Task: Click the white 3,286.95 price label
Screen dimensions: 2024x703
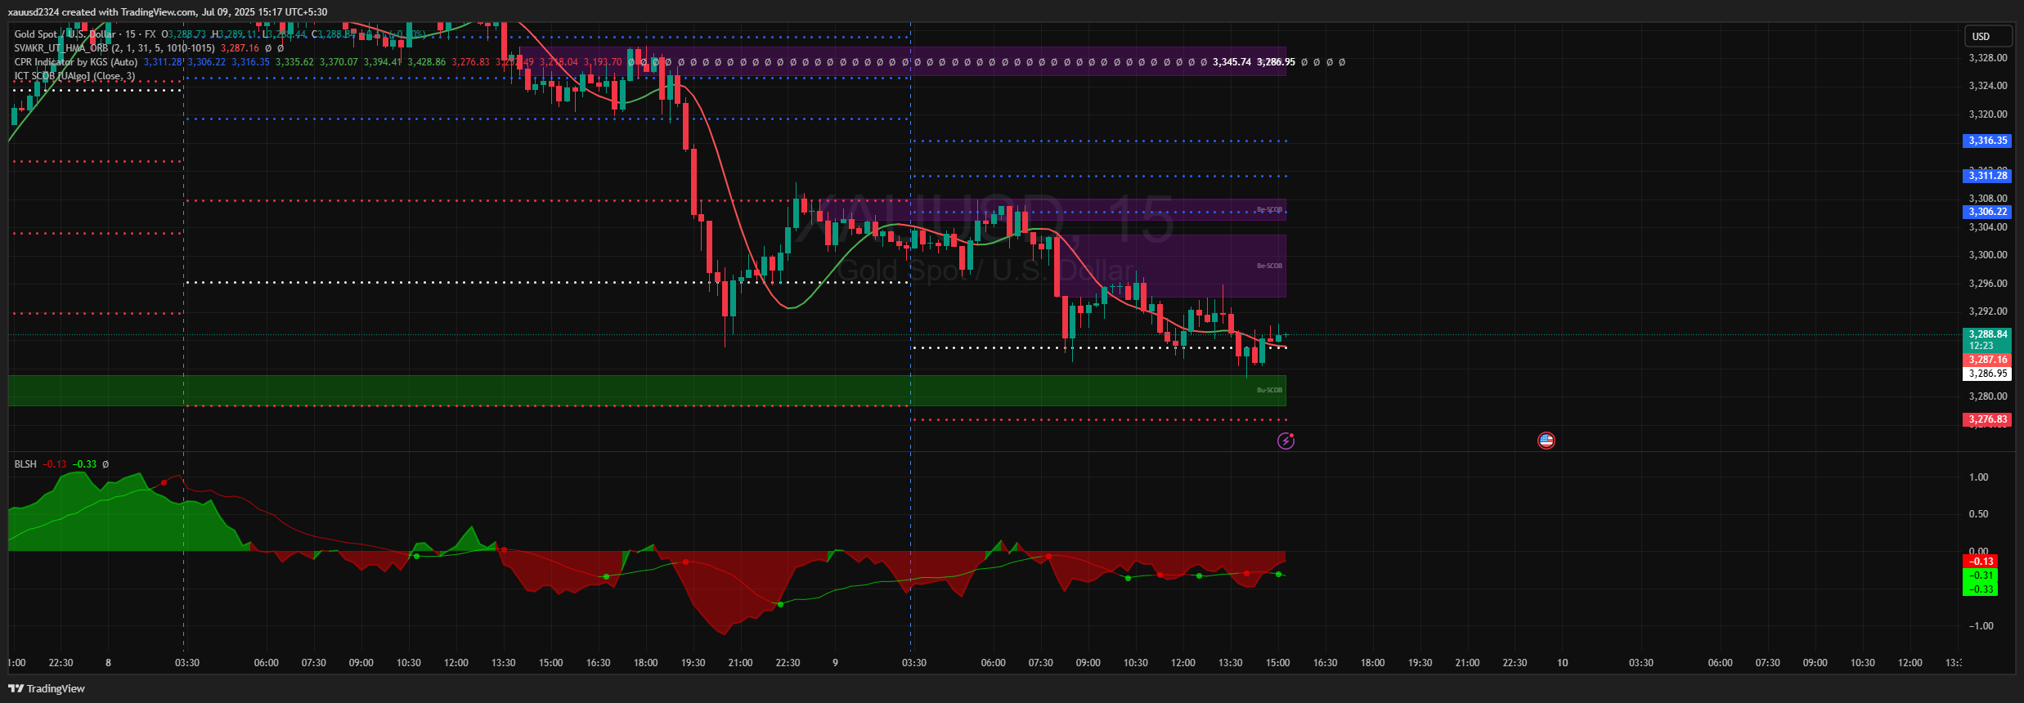Action: 1987,374
